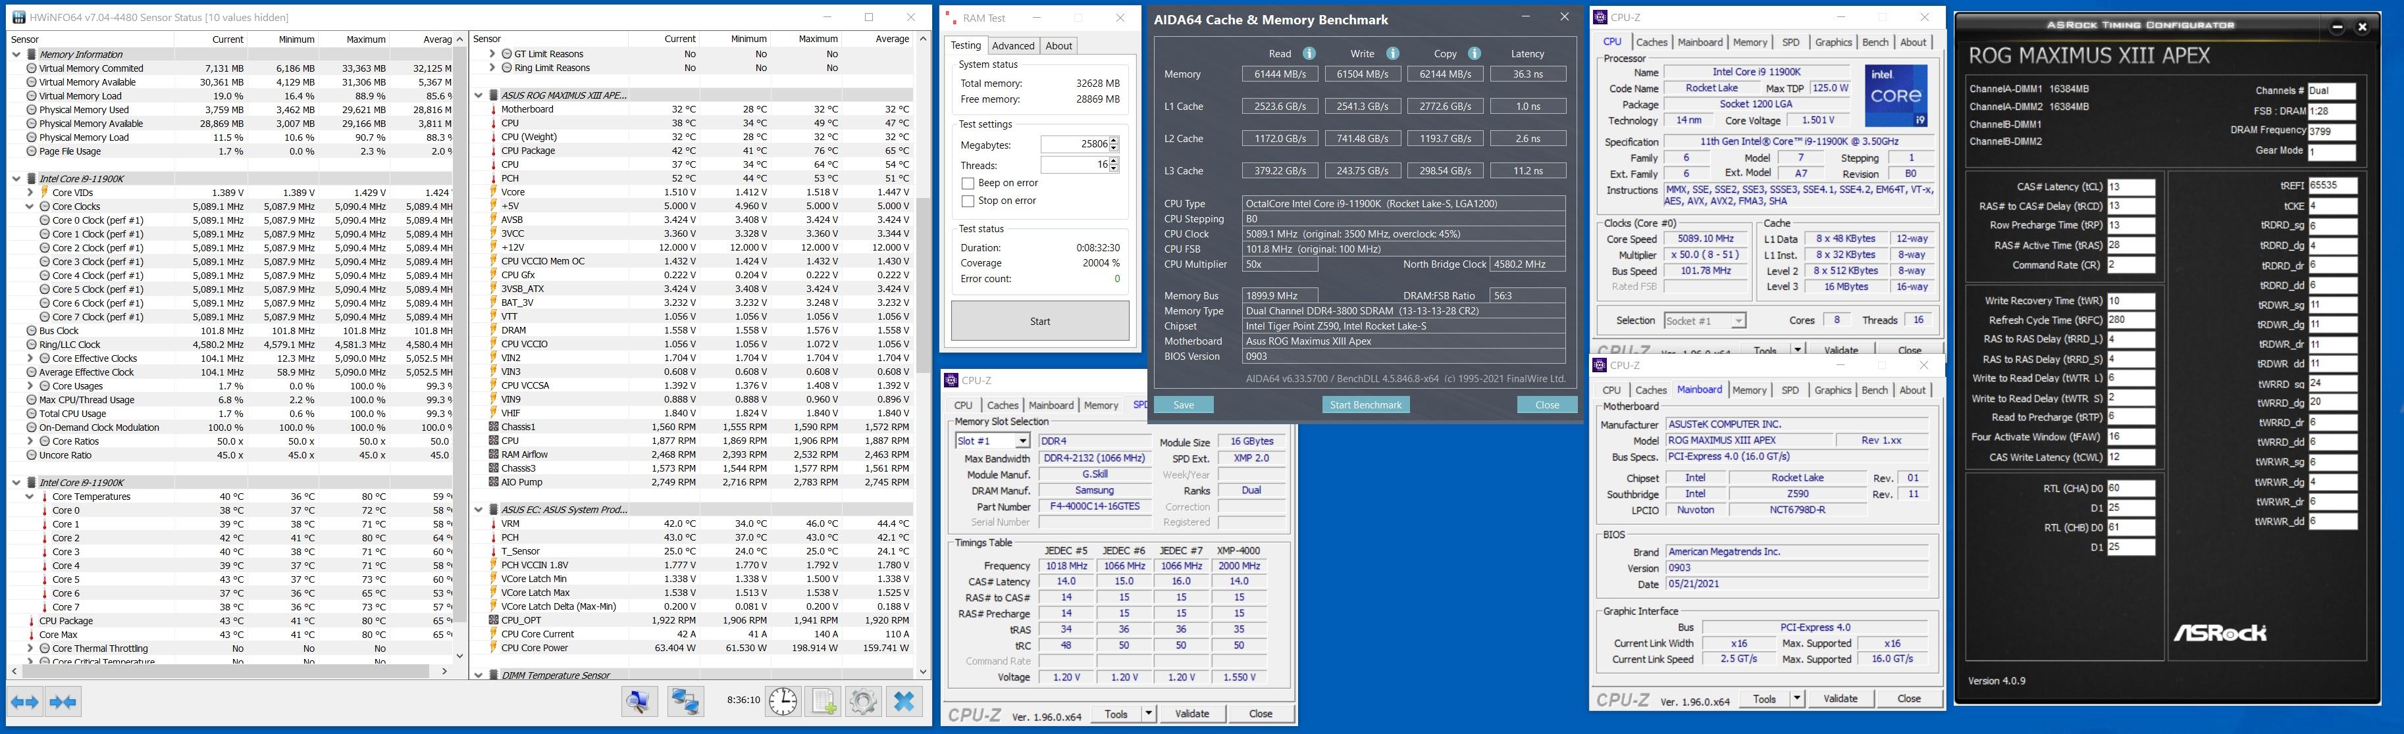Open Socket #1 selection dropdown in CPU-Z

[x=1738, y=320]
